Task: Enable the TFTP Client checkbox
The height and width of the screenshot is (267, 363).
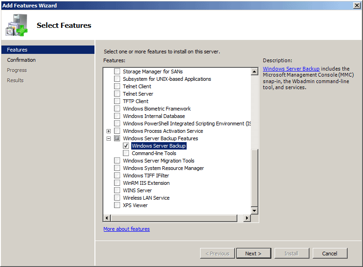Action: [117, 101]
